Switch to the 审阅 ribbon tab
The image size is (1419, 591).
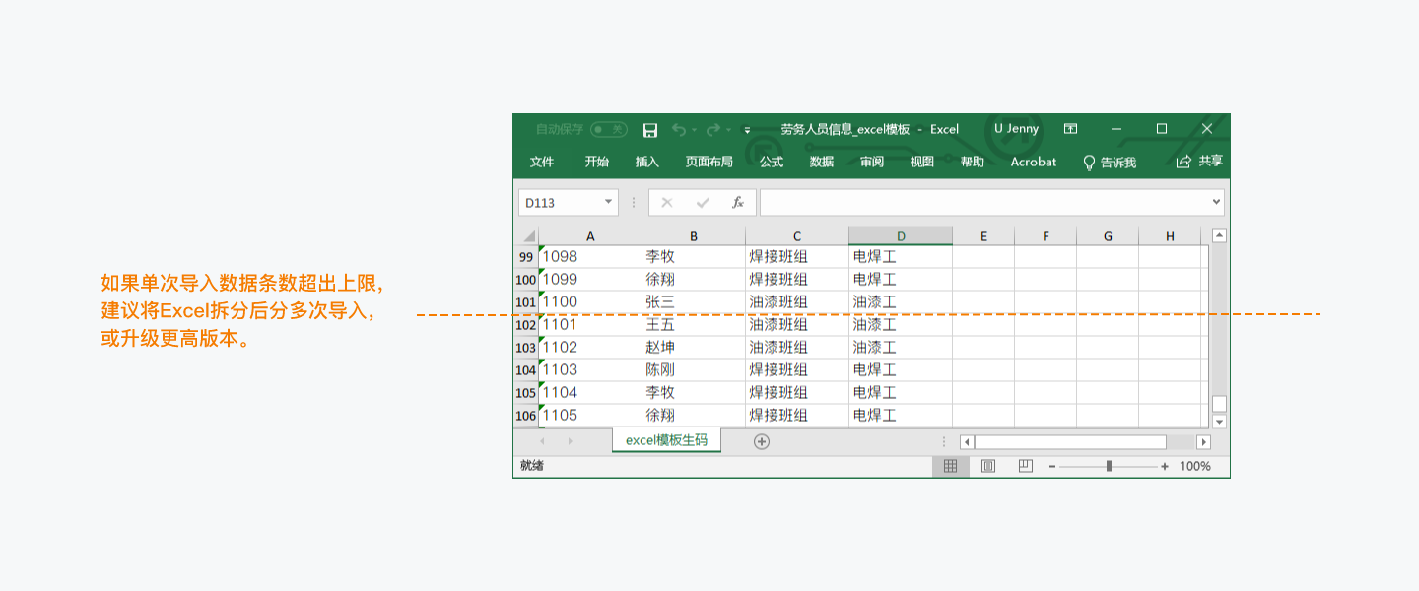(x=872, y=162)
